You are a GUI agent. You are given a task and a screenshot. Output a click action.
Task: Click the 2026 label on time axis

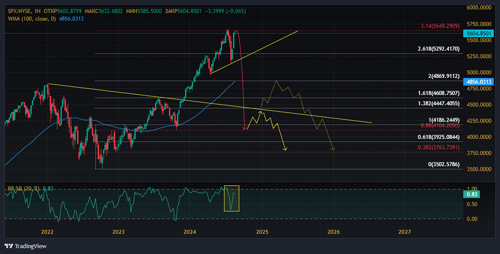[333, 231]
